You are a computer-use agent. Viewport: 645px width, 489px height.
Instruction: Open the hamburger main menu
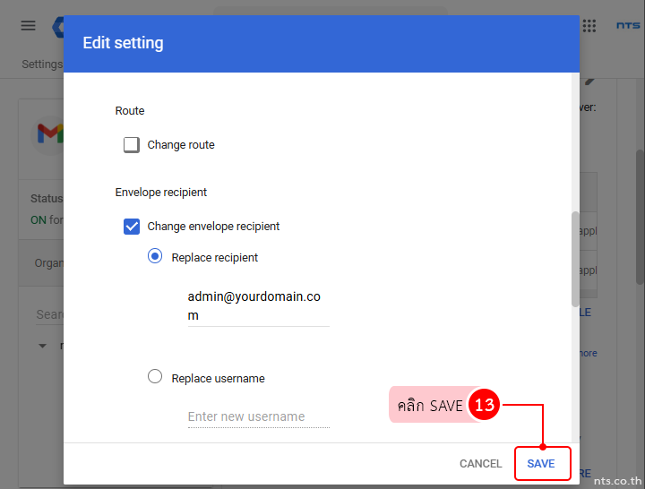(28, 25)
